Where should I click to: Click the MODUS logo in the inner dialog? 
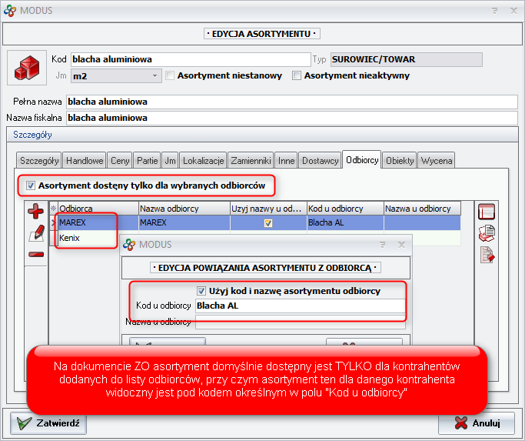point(129,245)
